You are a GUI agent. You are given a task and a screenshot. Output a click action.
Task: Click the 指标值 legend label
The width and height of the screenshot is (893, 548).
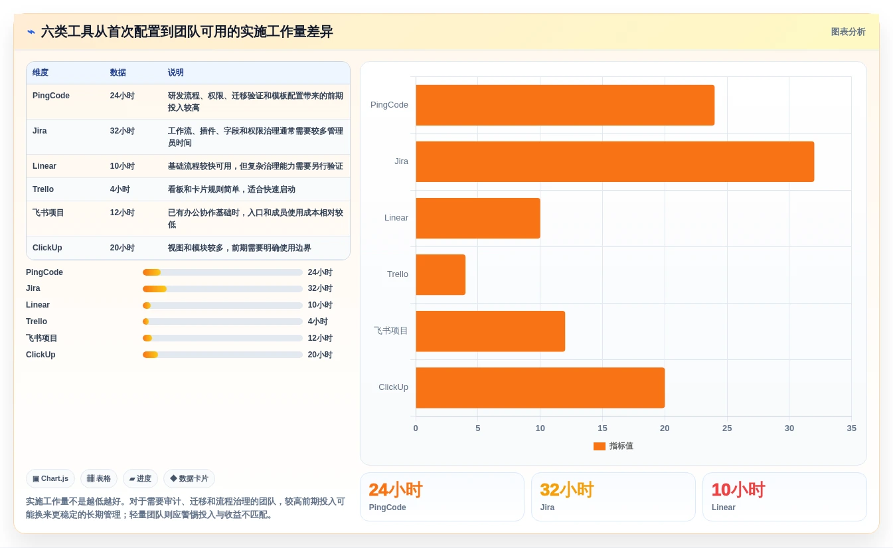click(x=621, y=446)
